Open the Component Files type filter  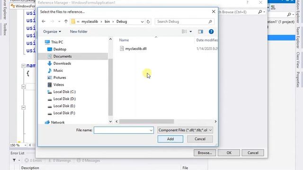click(185, 130)
